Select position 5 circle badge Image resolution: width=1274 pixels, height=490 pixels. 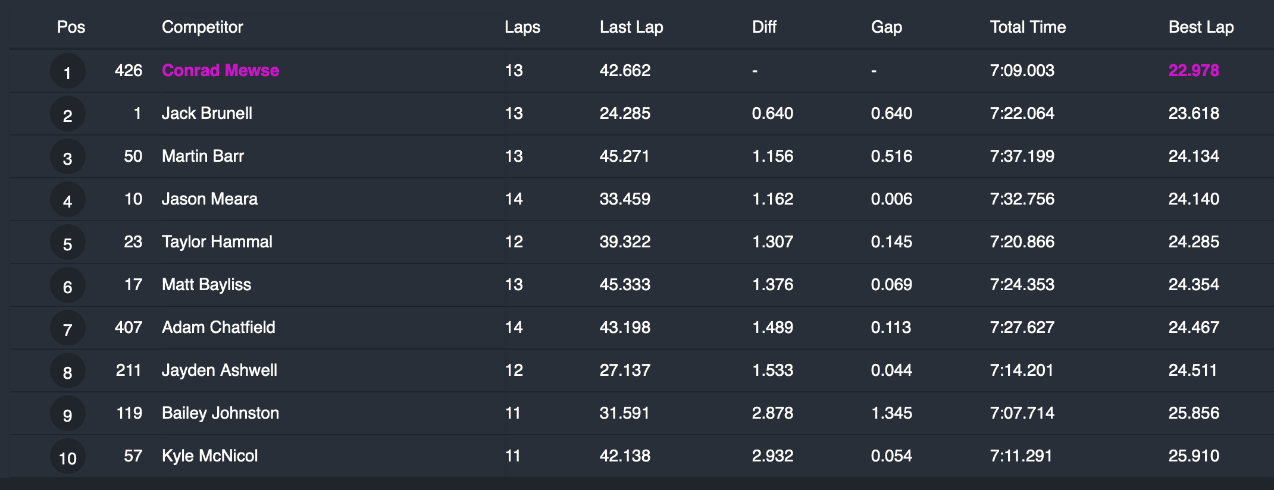[x=67, y=243]
